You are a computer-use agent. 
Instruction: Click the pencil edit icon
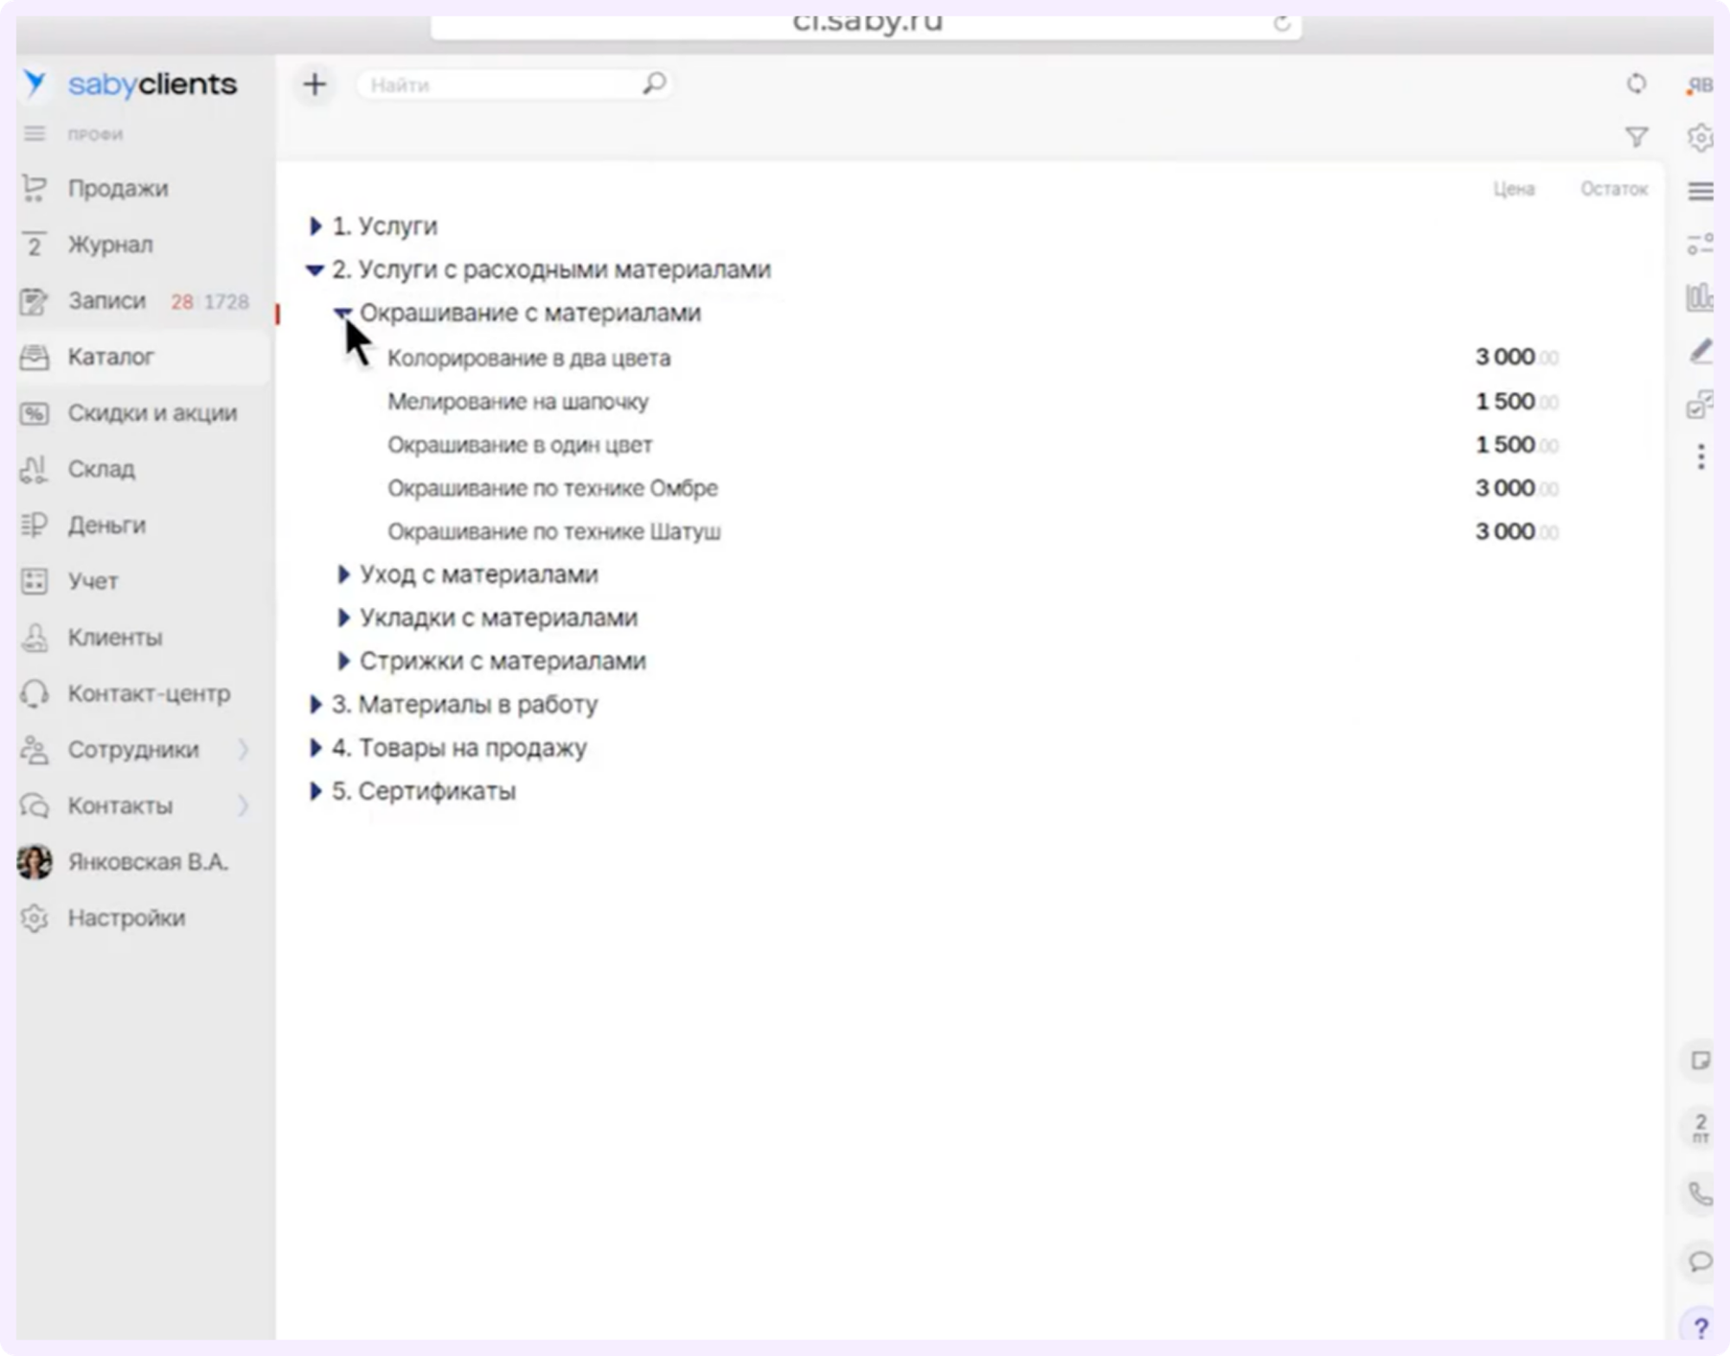tap(1700, 351)
